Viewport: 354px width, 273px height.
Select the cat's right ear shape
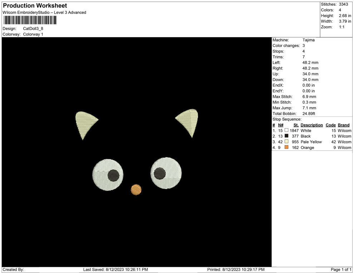click(x=189, y=120)
